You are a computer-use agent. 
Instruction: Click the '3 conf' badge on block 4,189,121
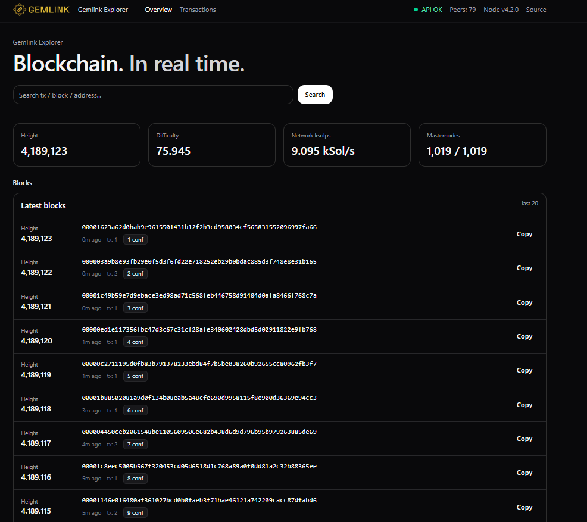pos(135,308)
